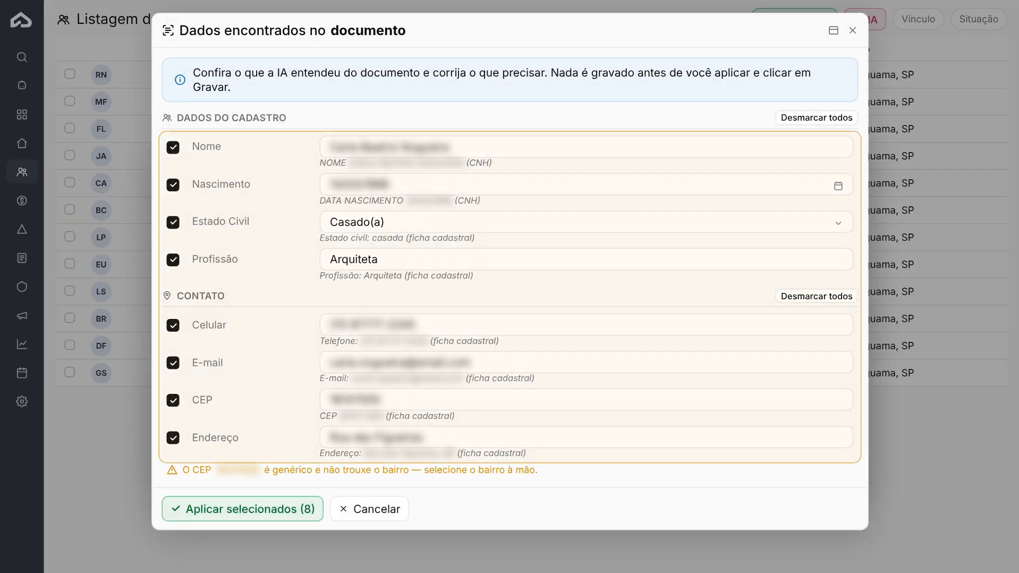Open the triangle alert icon in sidebar
Image resolution: width=1019 pixels, height=573 pixels.
coord(22,229)
